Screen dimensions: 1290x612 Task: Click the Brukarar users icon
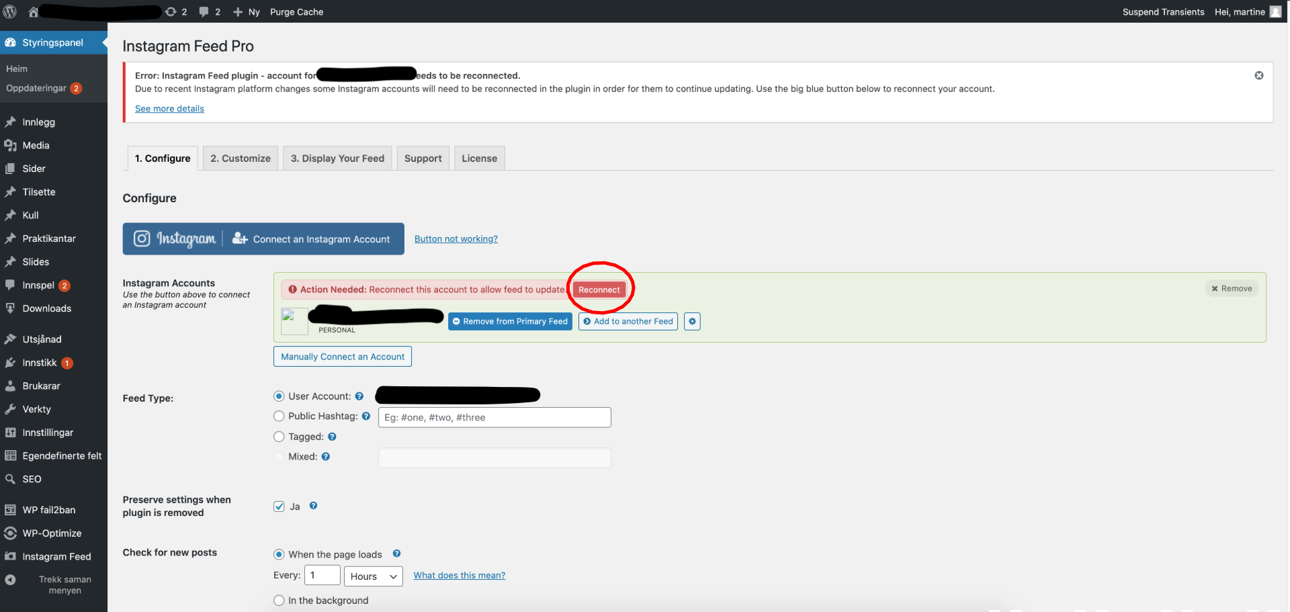click(x=10, y=386)
